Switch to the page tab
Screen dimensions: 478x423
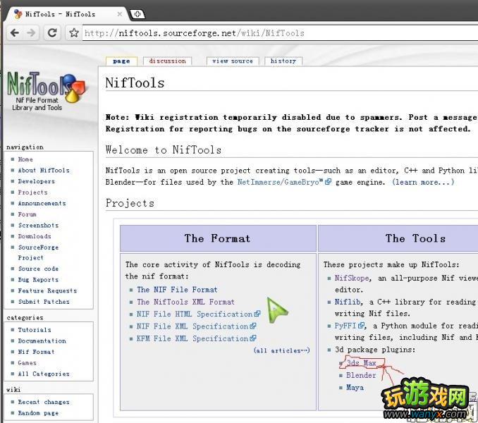(x=121, y=61)
